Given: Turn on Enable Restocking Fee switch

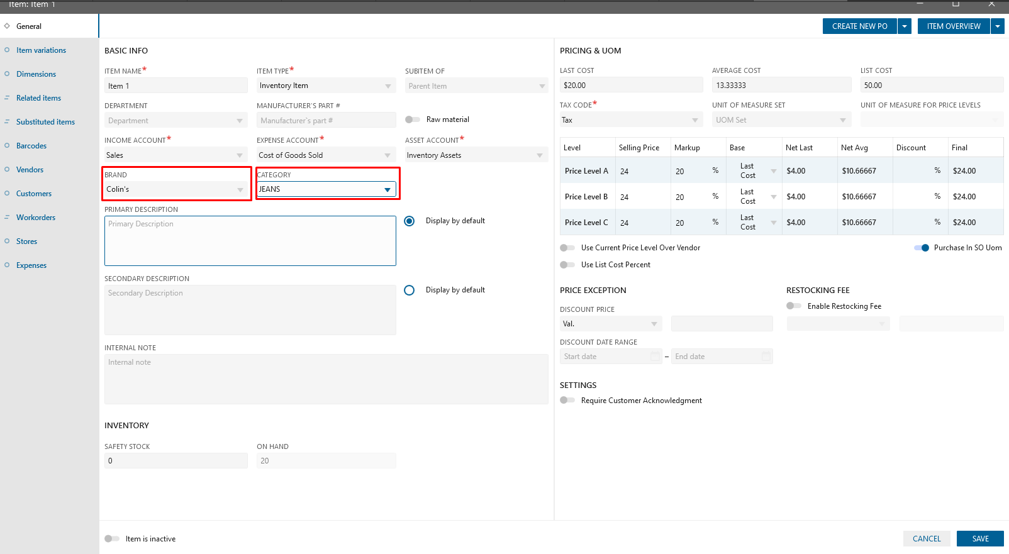Looking at the screenshot, I should (x=793, y=306).
